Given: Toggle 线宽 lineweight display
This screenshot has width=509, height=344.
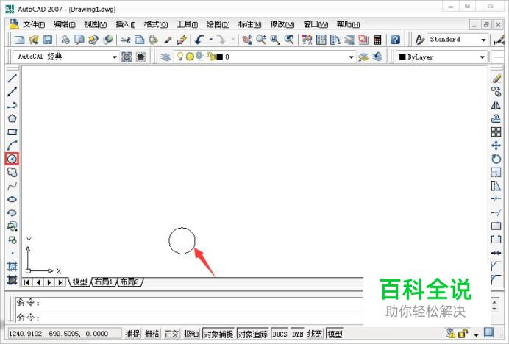Looking at the screenshot, I should (x=315, y=334).
